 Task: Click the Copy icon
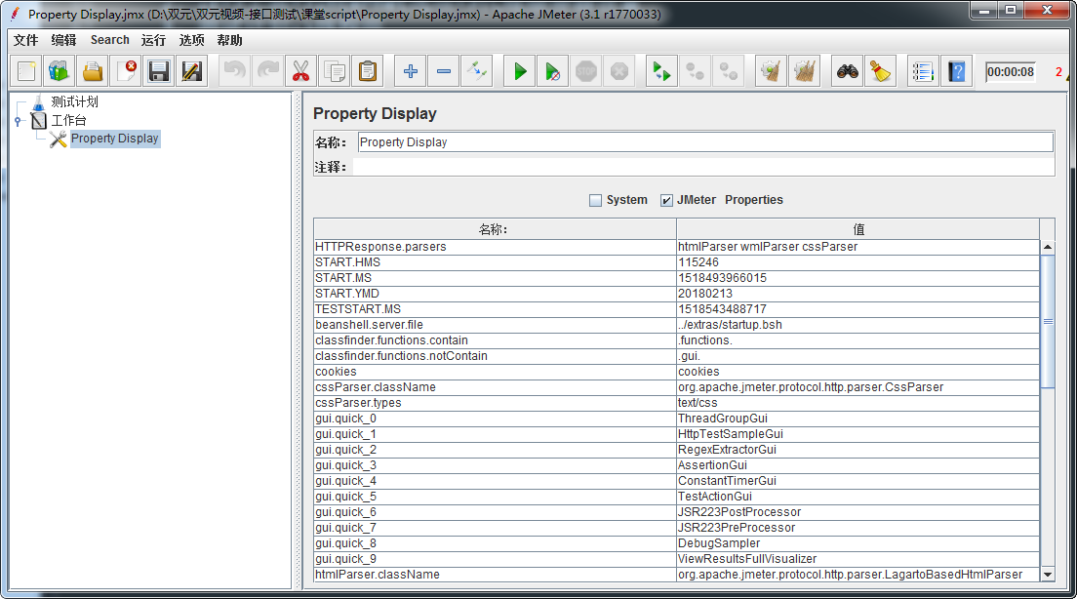click(x=335, y=71)
